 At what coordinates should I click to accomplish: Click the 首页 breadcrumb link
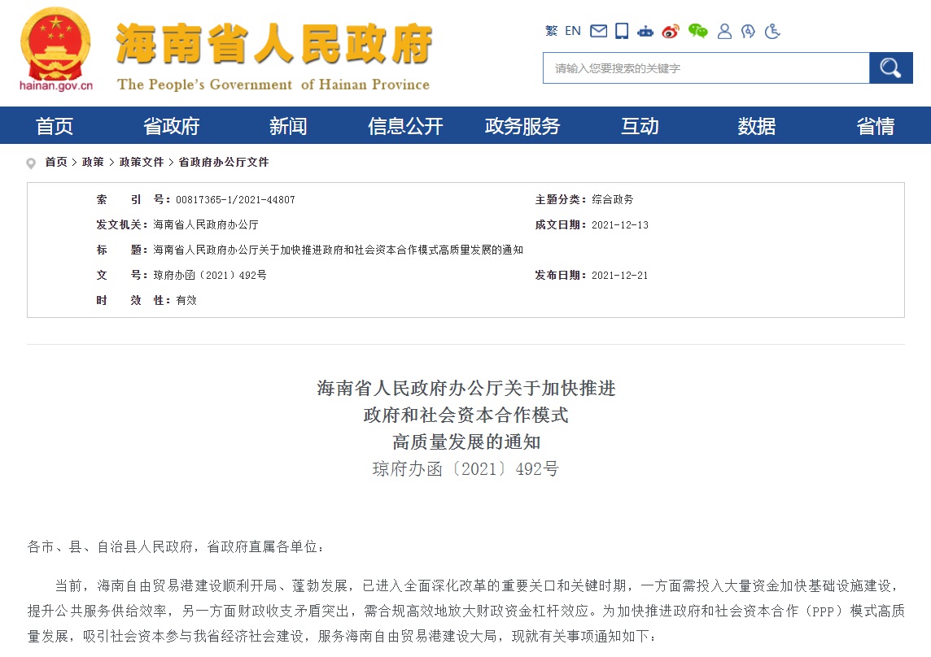pyautogui.click(x=56, y=163)
